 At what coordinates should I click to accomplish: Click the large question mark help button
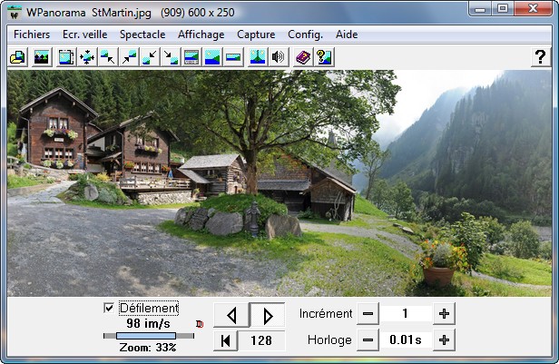point(541,56)
